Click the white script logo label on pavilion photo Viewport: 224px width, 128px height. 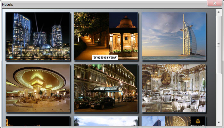pyautogui.click(x=105, y=57)
